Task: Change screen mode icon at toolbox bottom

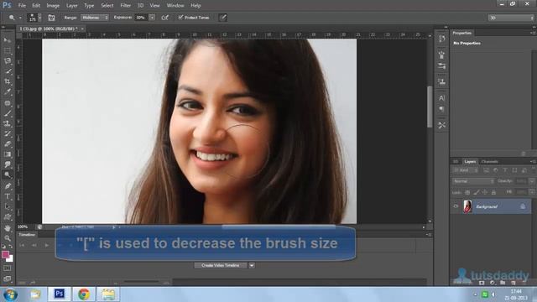Action: tap(8, 279)
